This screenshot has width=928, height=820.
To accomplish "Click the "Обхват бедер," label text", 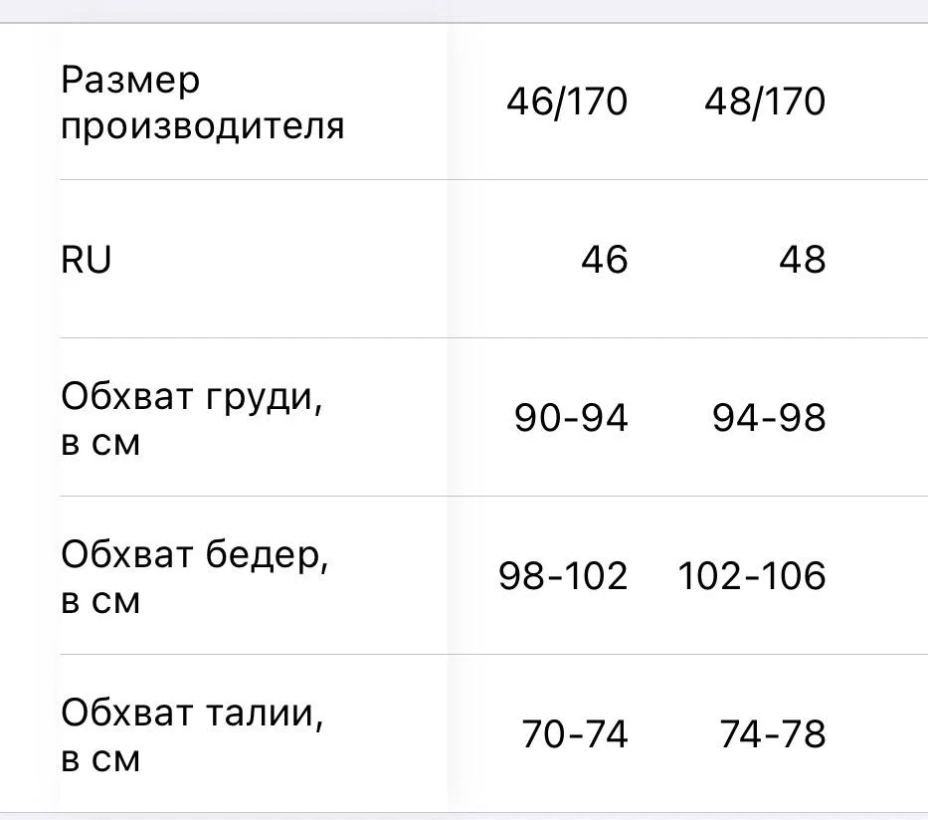I will 195,554.
